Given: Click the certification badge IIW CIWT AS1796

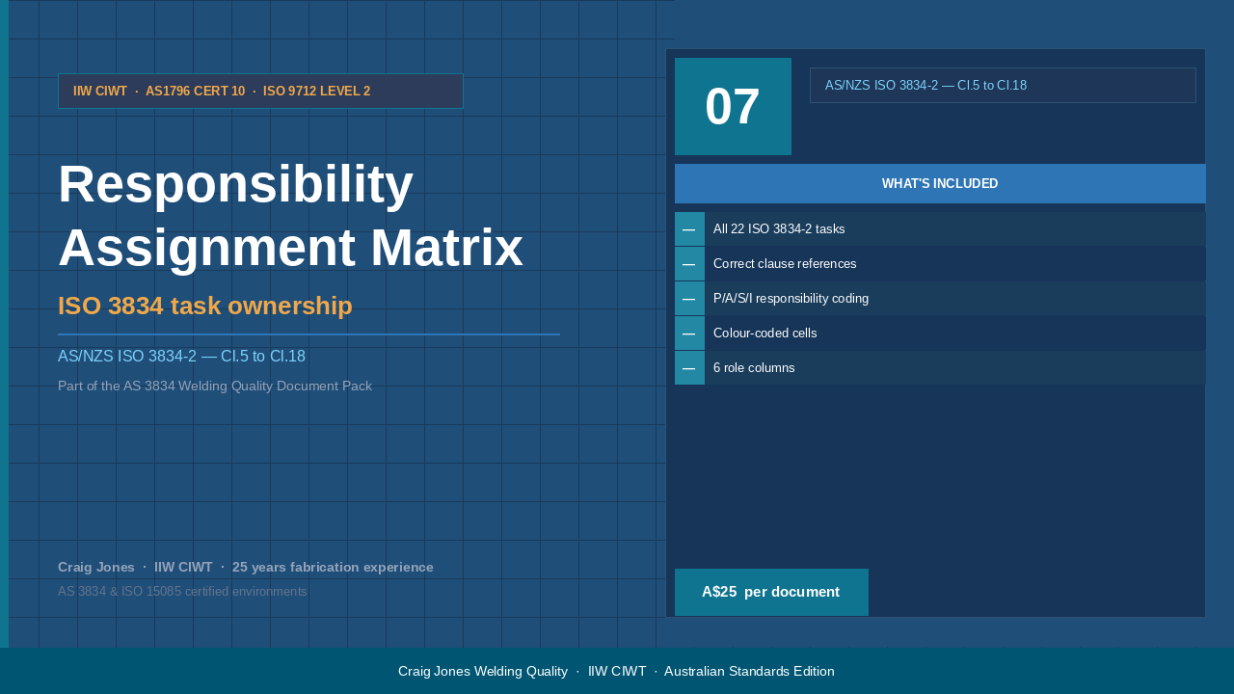Looking at the screenshot, I should click(x=260, y=92).
